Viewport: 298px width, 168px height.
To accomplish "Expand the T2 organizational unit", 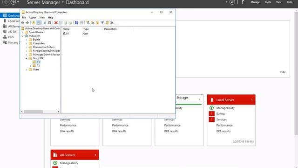I will [30, 66].
